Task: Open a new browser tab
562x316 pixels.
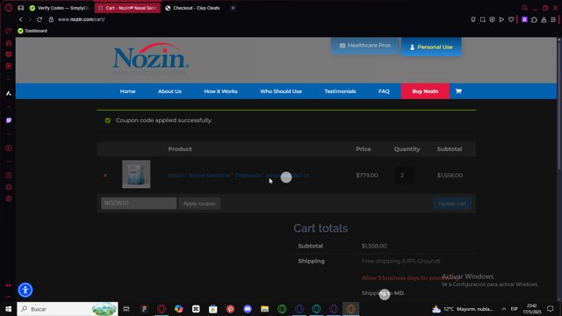Action: click(x=233, y=8)
